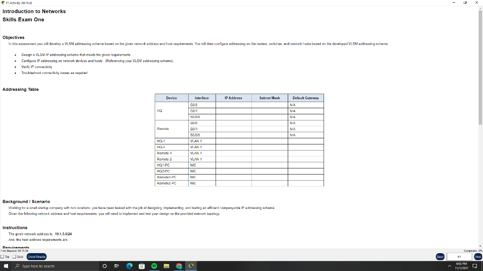Screen dimensions: 483x271
Task: Click the network address 10.1.5.0/24
Action: 63,234
